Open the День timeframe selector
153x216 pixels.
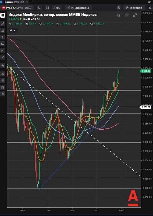(x=57, y=8)
